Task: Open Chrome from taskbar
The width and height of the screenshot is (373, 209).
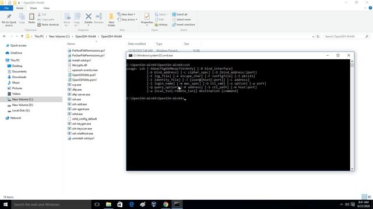Action: point(166,204)
